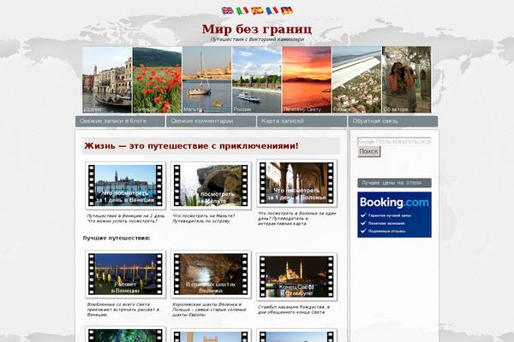Open the соляные шахты Велички thumbnail

[x=211, y=274]
